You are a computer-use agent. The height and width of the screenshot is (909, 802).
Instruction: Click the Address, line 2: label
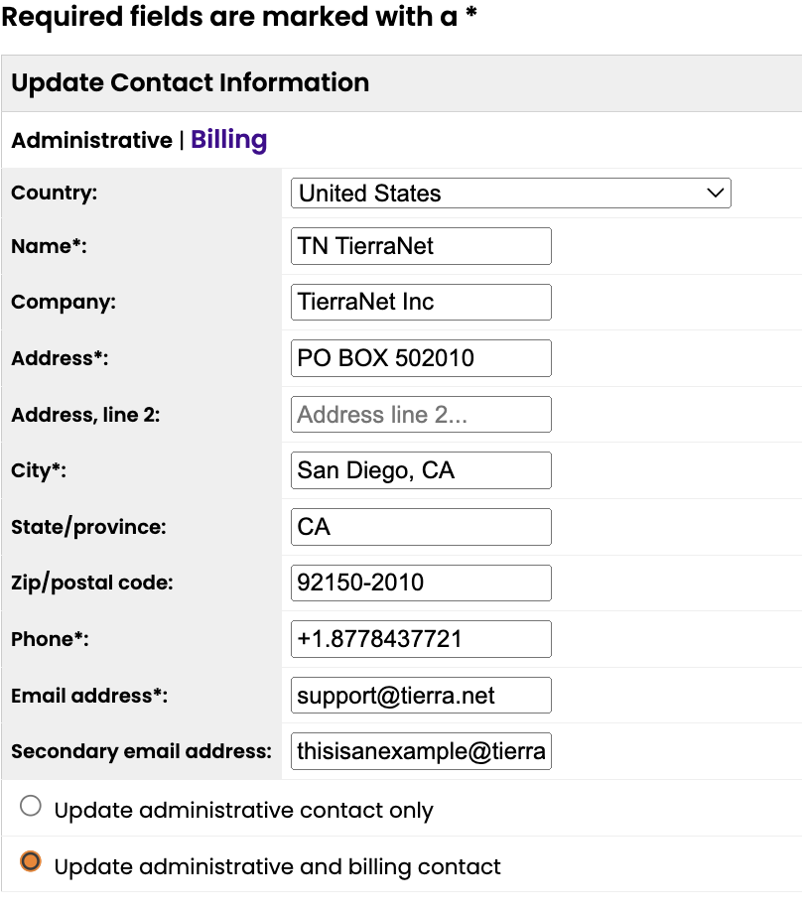pyautogui.click(x=85, y=415)
